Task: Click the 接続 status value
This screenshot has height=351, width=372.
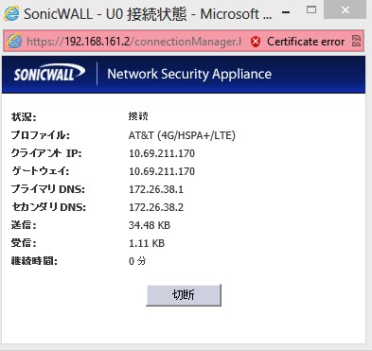Action: [x=138, y=116]
